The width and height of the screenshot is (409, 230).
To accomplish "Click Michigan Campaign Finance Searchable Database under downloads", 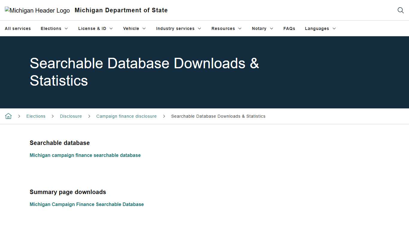I will coord(87,204).
